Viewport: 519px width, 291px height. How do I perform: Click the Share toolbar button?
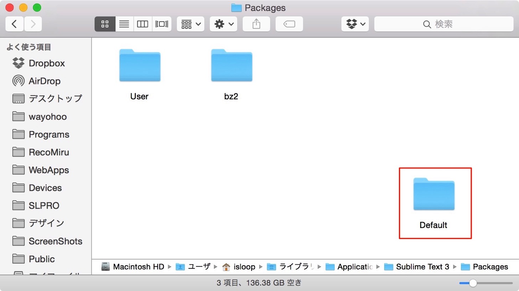(x=256, y=24)
